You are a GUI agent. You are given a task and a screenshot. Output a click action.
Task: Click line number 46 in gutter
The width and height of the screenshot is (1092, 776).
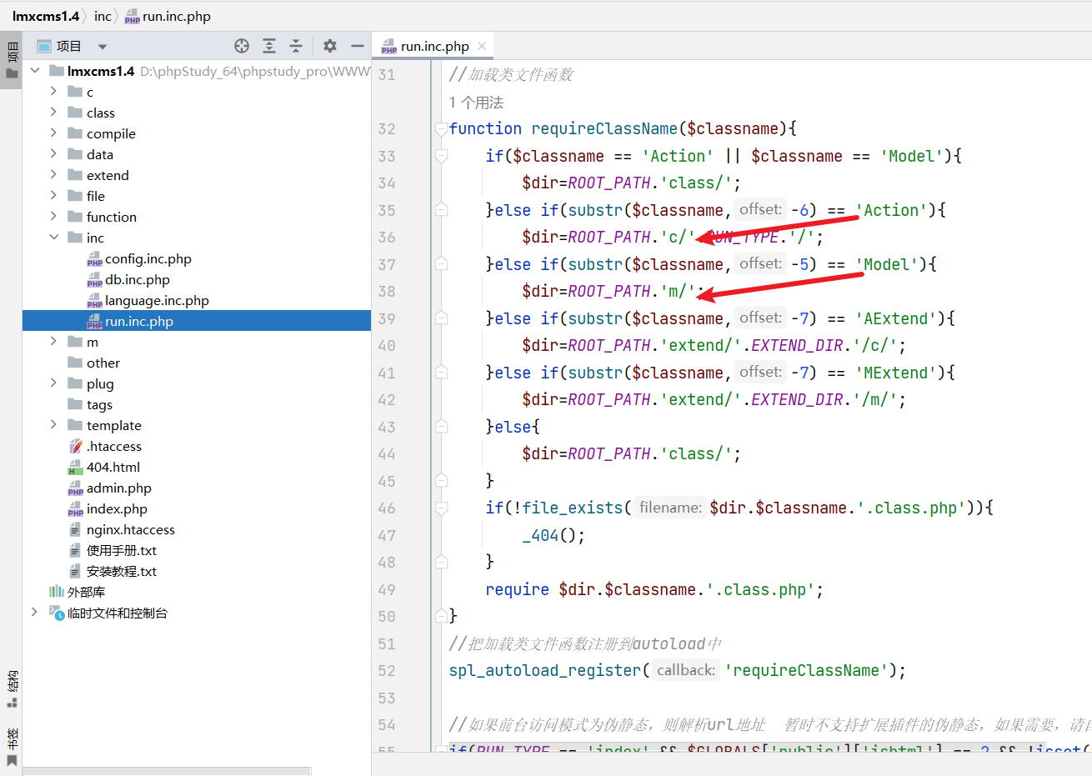click(x=387, y=508)
